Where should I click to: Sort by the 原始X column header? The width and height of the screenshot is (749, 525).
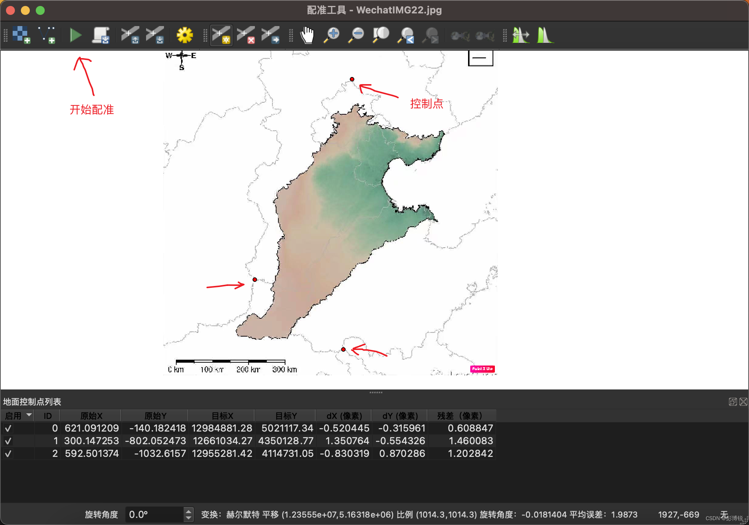click(x=91, y=416)
